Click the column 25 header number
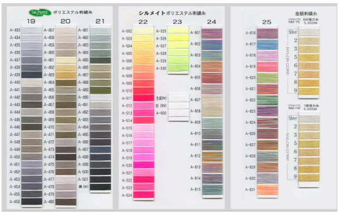 pos(267,21)
